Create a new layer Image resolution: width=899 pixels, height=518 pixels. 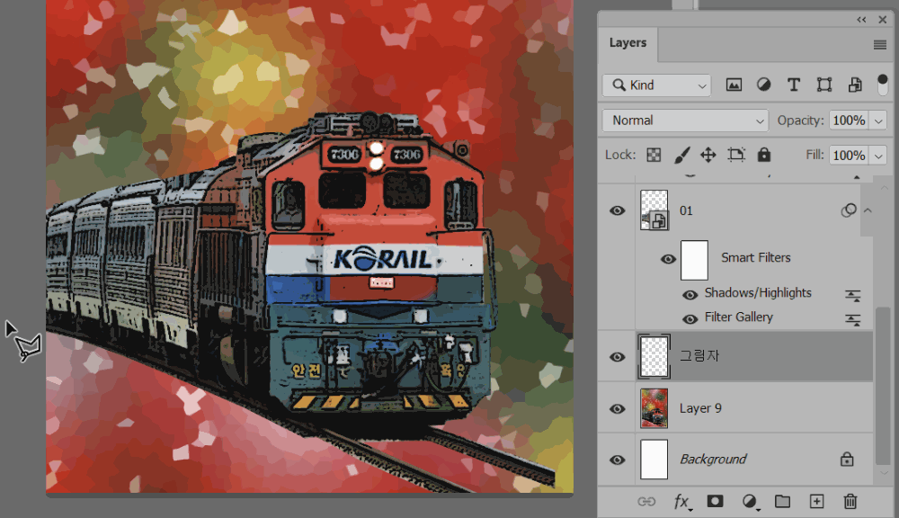click(816, 502)
